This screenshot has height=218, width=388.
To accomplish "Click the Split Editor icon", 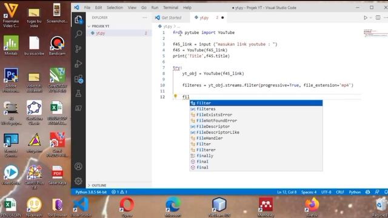I will (x=378, y=18).
